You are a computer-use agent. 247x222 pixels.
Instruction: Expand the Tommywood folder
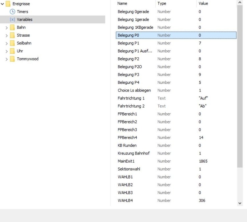coord(7,59)
